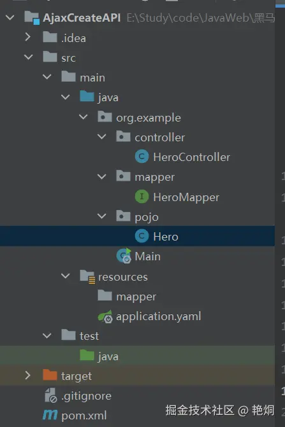Expand the .idea folder
This screenshot has width=285, height=427.
(x=28, y=37)
